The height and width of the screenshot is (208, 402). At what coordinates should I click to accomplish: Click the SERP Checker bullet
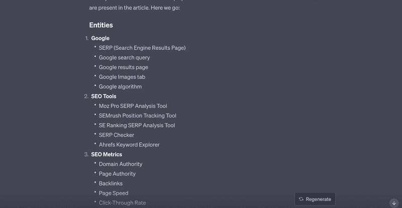click(117, 135)
